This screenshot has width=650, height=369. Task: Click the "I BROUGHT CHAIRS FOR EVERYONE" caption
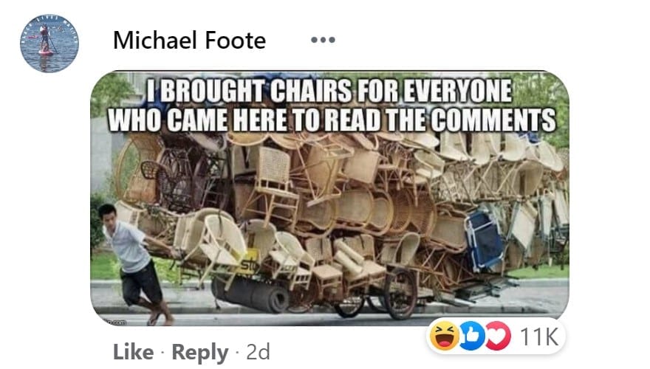click(329, 90)
